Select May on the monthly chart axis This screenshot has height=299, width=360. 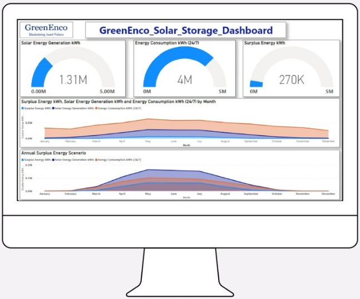147,142
